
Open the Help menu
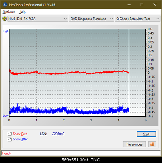[22, 12]
